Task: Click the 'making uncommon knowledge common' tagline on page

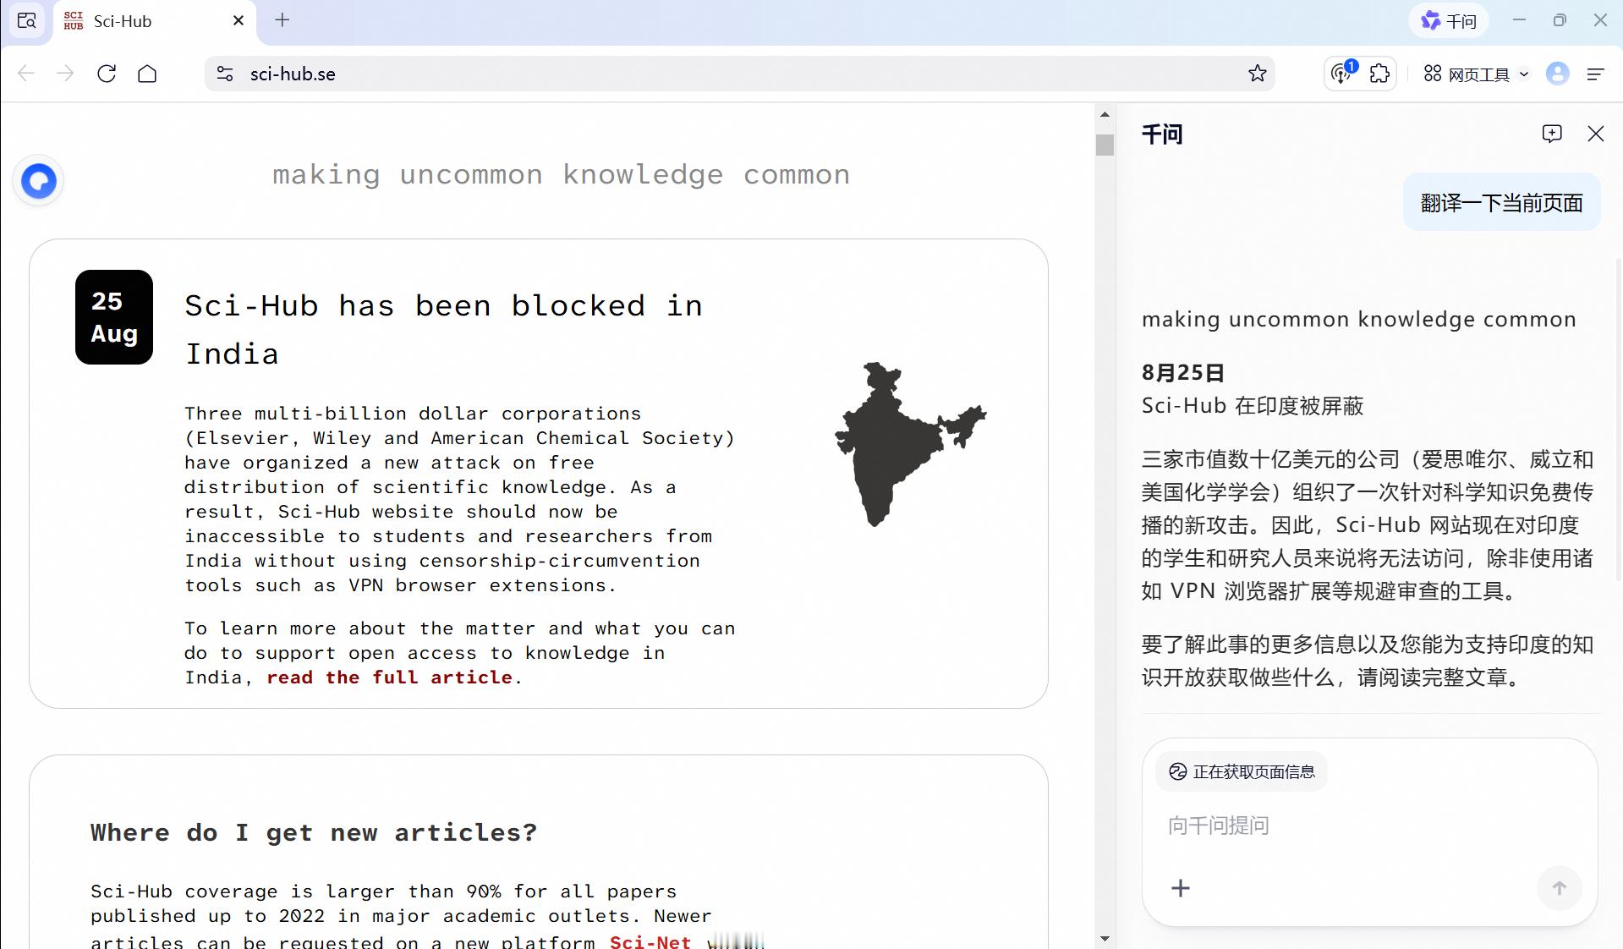Action: coord(562,174)
